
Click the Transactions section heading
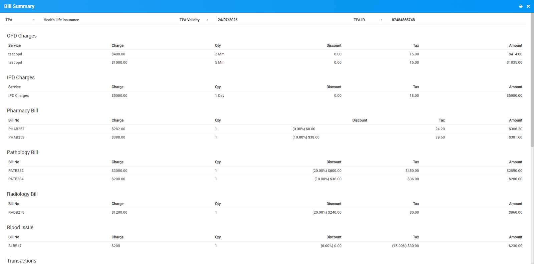22,261
